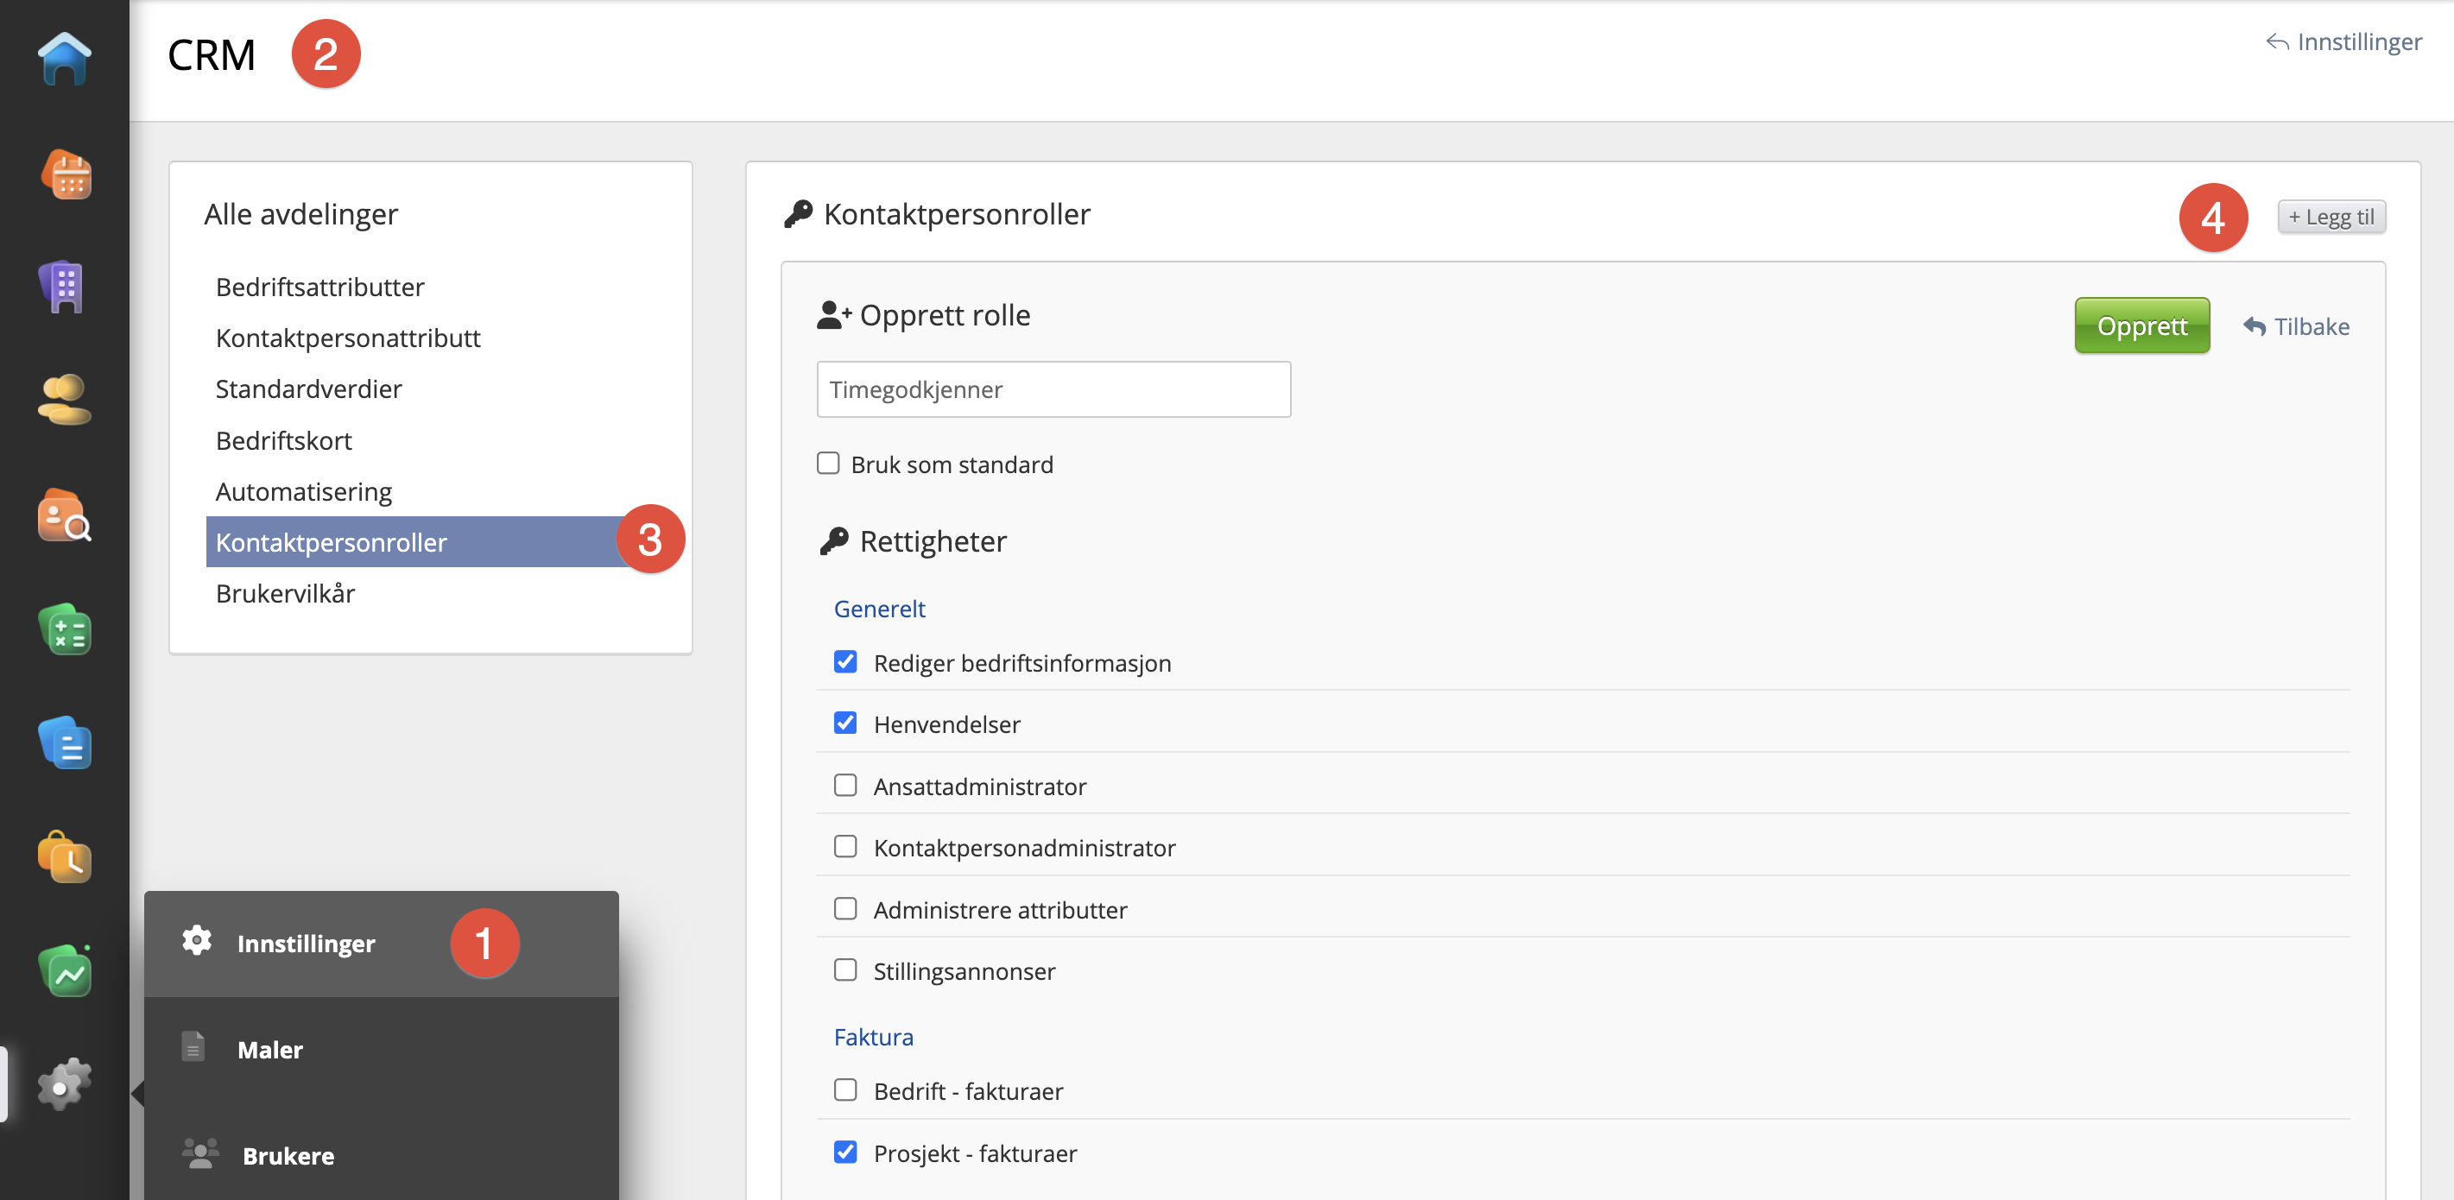Open the home icon in sidebar

pos(64,58)
